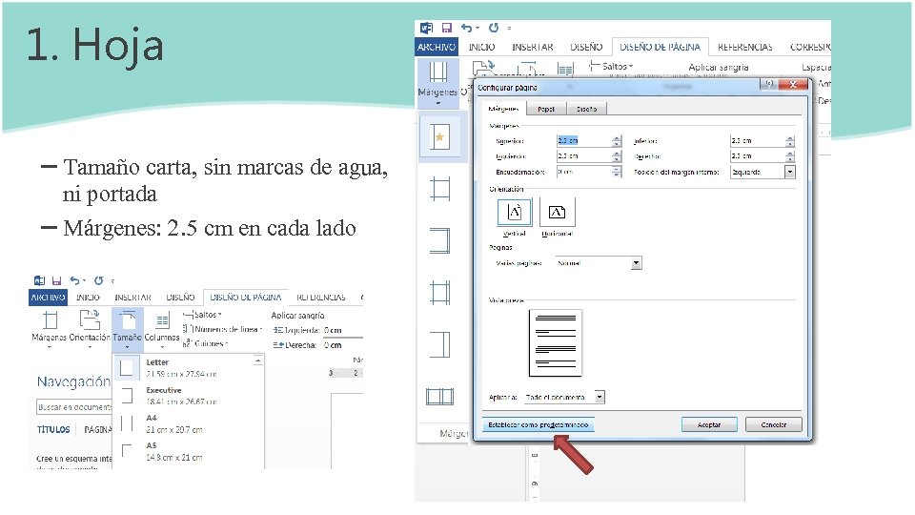915x515 pixels.
Task: Click Aceptar button in dialog
Action: coord(709,425)
